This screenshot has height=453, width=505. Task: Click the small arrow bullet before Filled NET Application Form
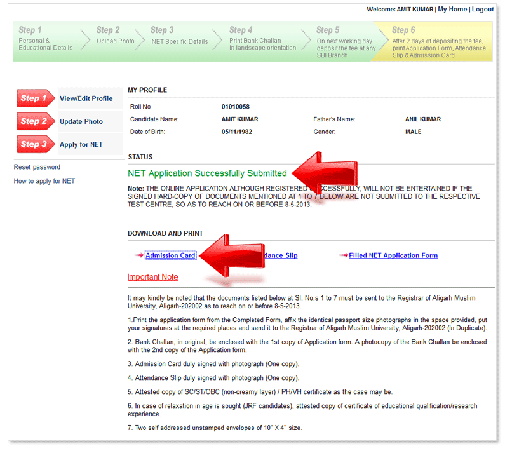coord(344,255)
